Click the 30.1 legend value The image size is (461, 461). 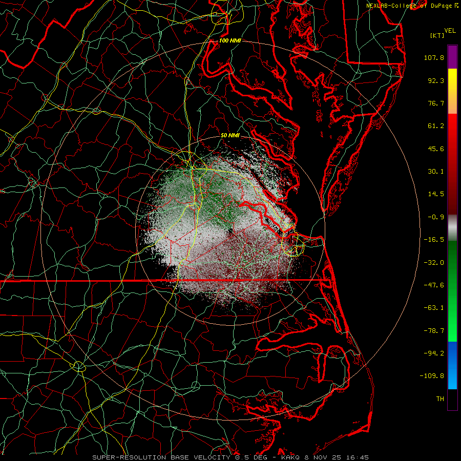pos(436,172)
